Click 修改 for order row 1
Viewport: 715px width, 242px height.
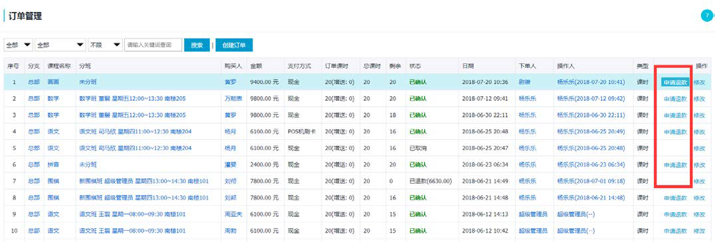coord(699,82)
